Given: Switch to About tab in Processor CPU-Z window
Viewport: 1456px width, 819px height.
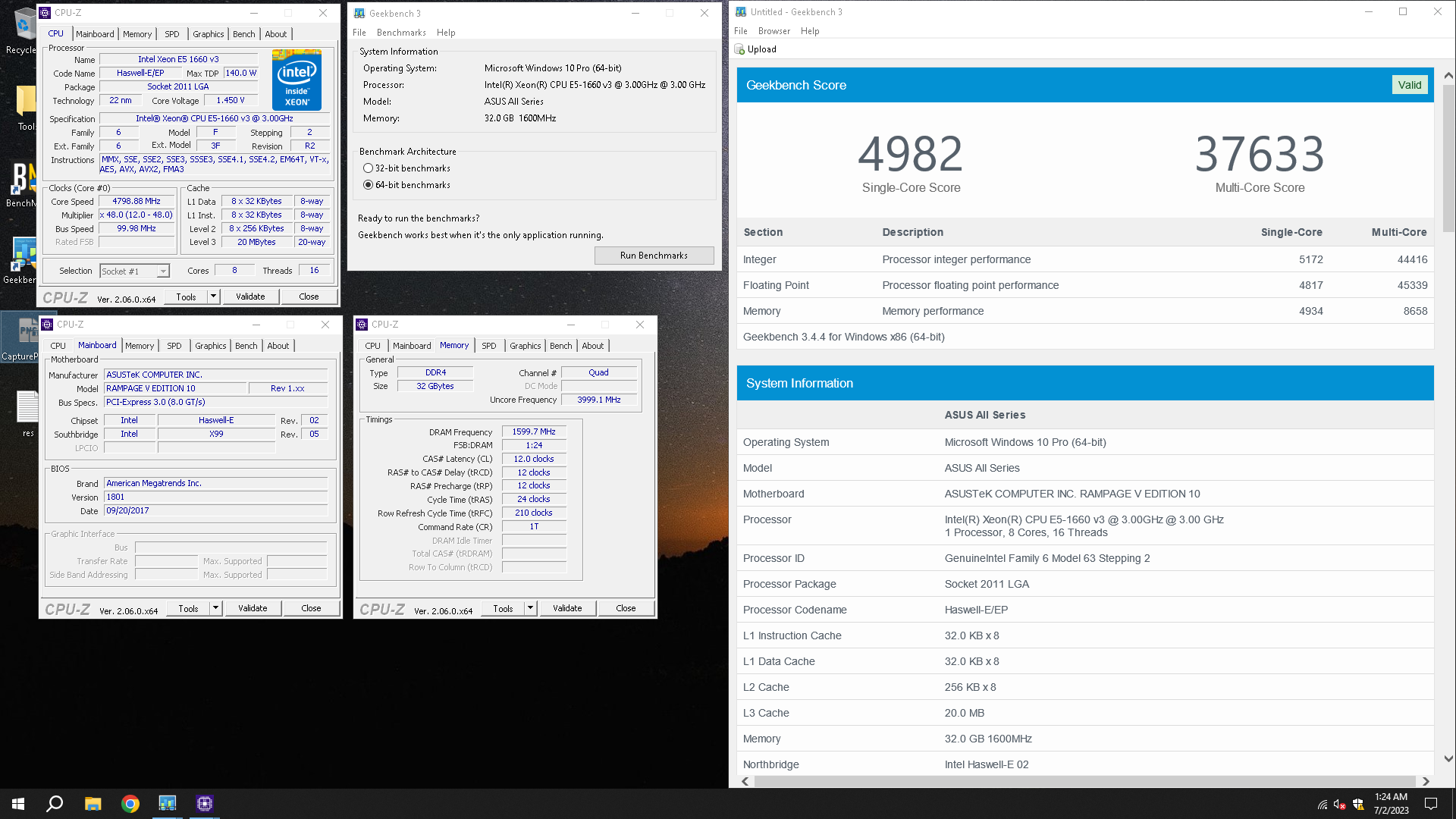Looking at the screenshot, I should [275, 34].
